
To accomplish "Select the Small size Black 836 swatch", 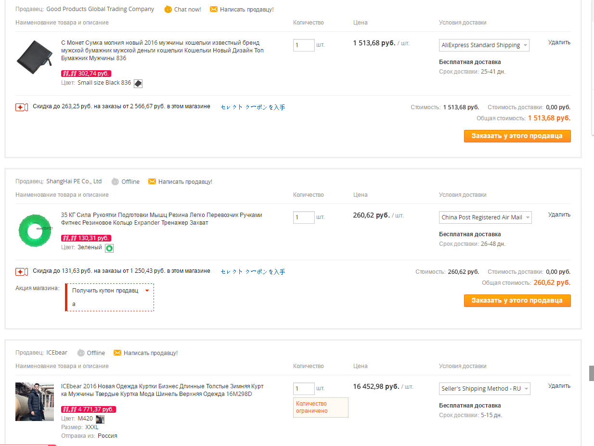I will click(x=138, y=83).
